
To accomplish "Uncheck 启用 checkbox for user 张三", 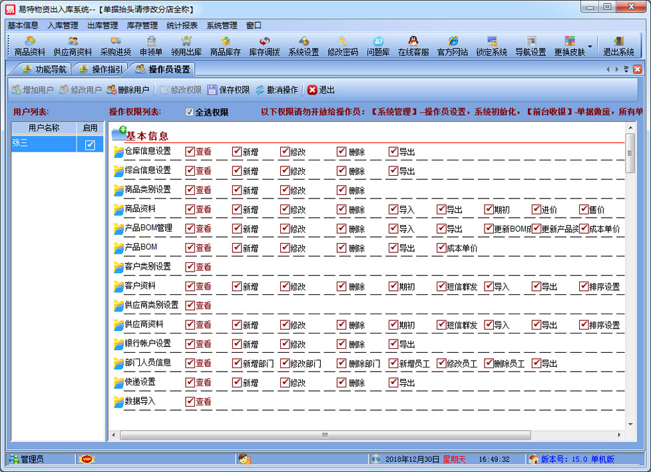I will tap(91, 144).
